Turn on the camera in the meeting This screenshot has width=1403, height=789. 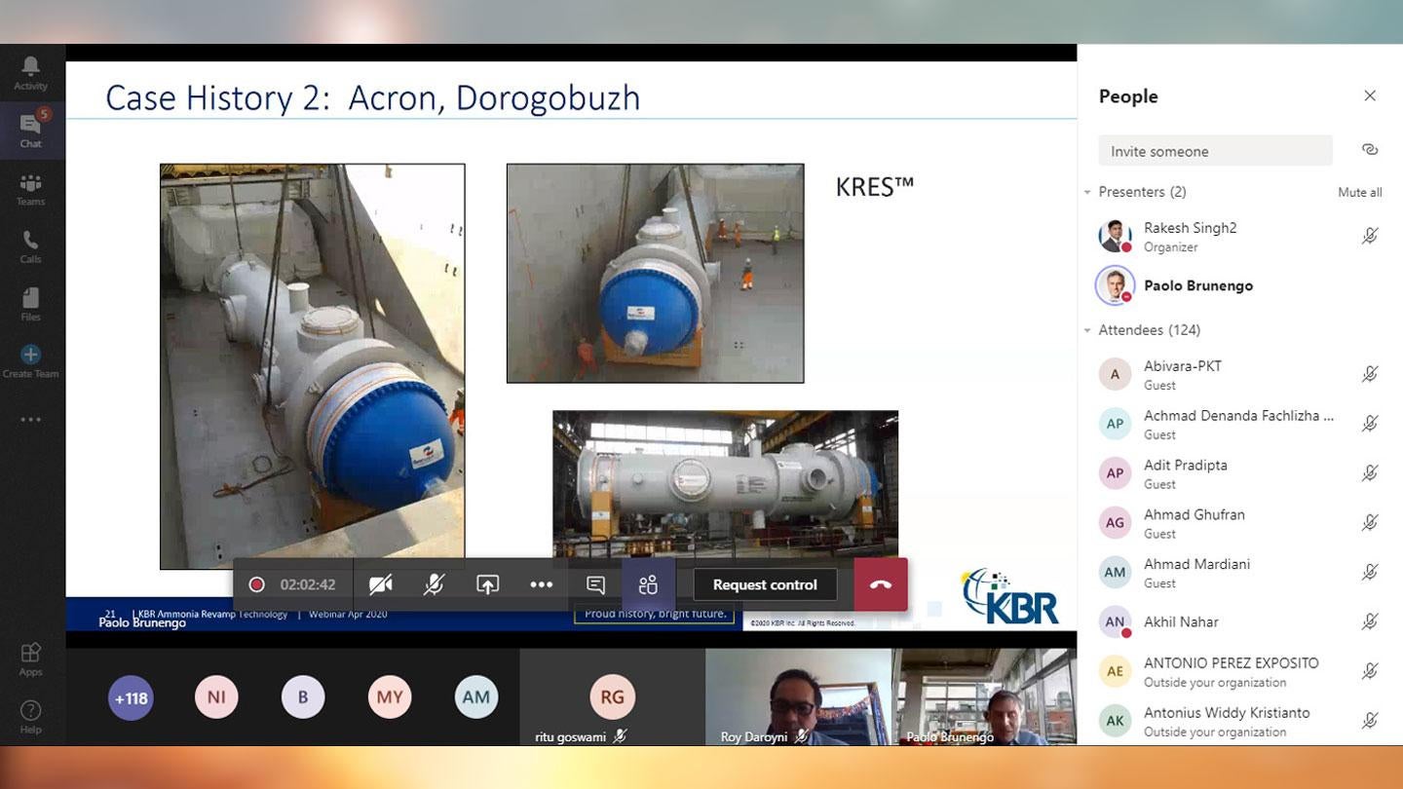[x=380, y=584]
